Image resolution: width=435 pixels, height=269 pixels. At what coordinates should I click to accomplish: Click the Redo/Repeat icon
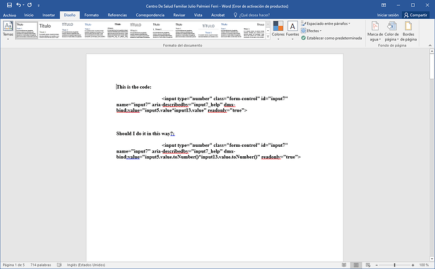[x=30, y=5]
